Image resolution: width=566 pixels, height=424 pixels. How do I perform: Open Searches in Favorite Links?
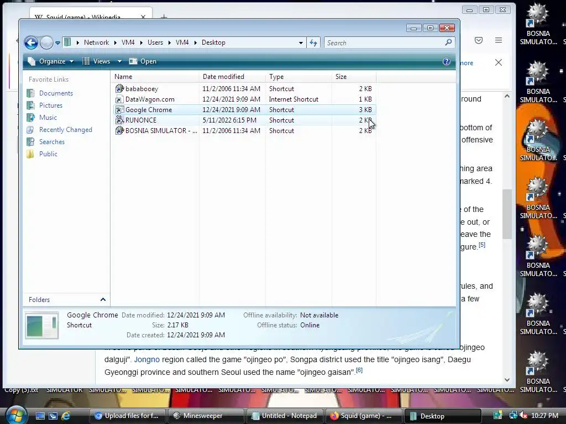click(52, 142)
